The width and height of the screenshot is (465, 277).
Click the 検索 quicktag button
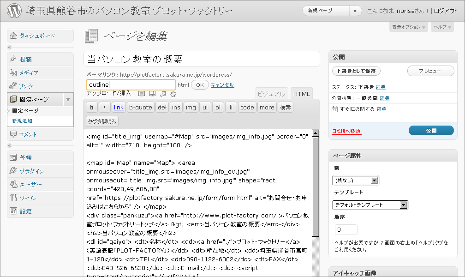coord(285,107)
